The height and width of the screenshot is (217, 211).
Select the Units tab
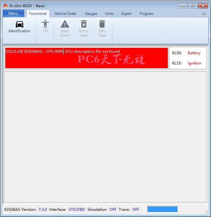coord(109,14)
